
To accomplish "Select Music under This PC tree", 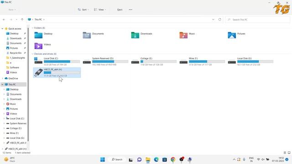I will coord(13,104).
